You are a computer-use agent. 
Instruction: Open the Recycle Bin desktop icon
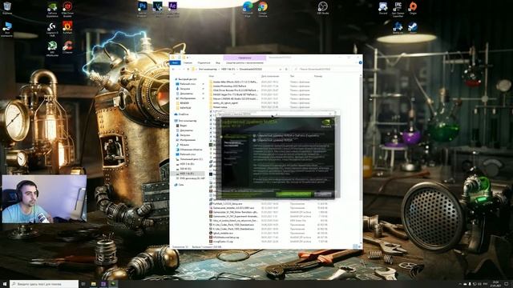pos(7,8)
